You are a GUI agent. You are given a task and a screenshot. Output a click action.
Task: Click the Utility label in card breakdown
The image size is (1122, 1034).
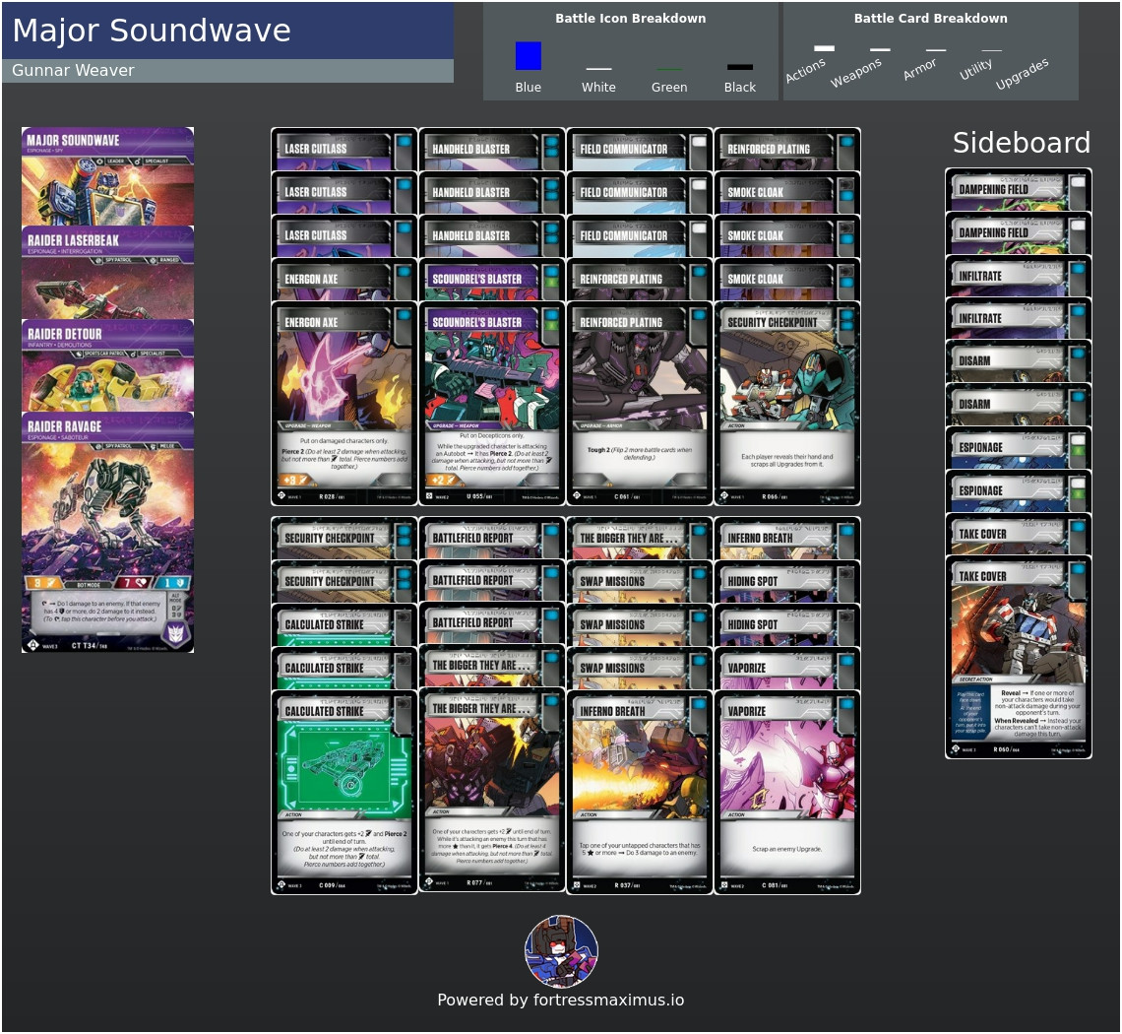coord(975,70)
